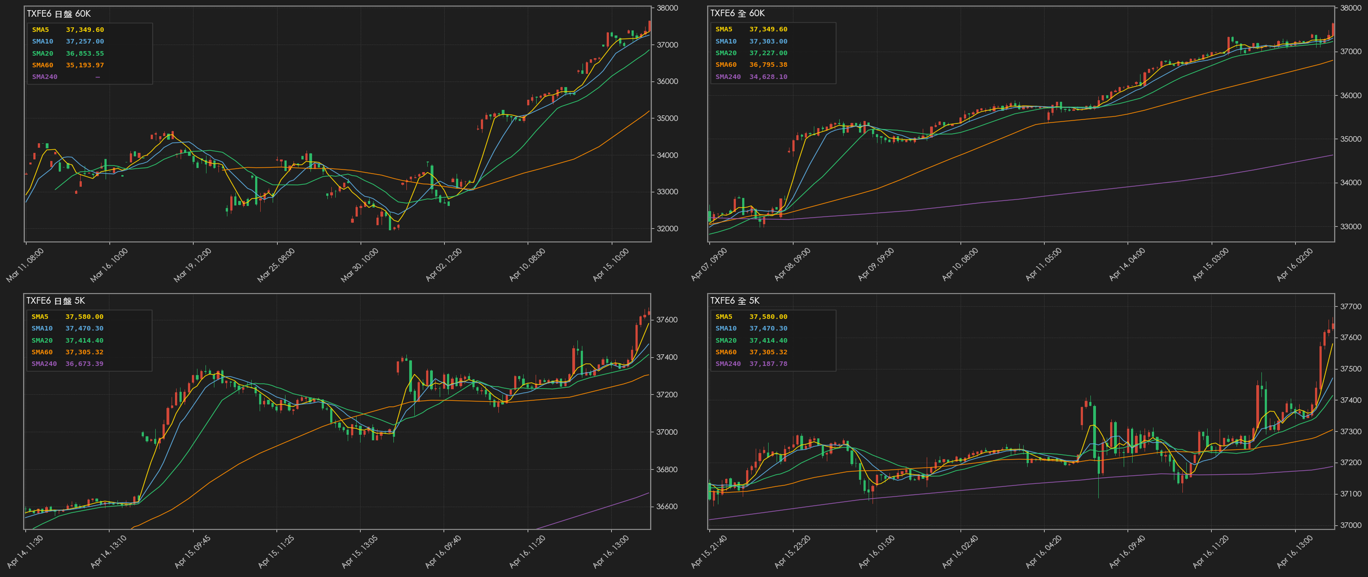This screenshot has height=577, width=1368.
Task: Click the 37700 price label on 全 5K axis
Action: pyautogui.click(x=1351, y=307)
